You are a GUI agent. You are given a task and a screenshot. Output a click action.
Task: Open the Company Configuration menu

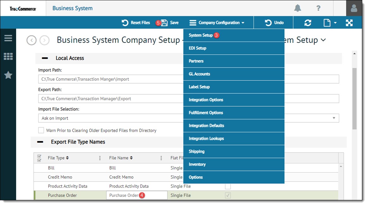(217, 23)
